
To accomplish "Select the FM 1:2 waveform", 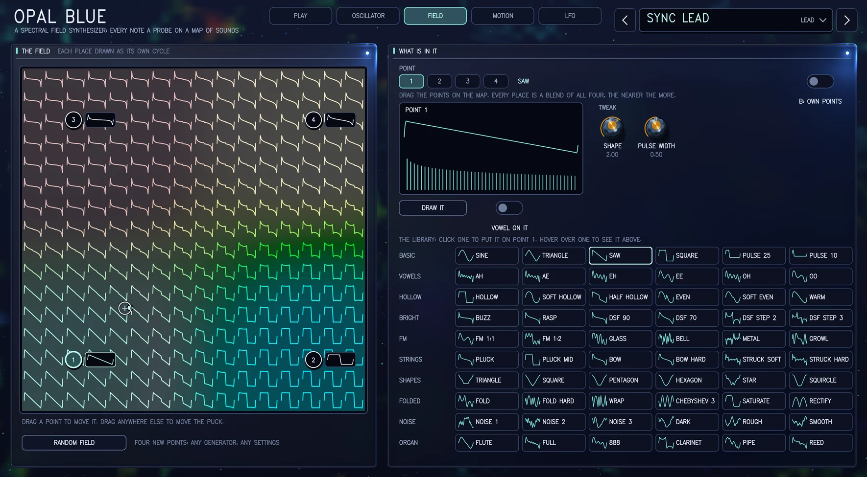I will (554, 339).
